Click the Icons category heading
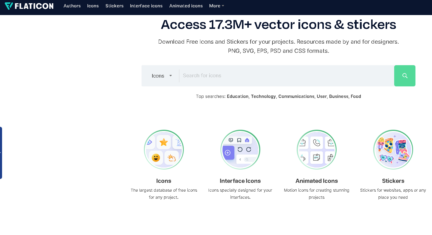This screenshot has width=432, height=235. pyautogui.click(x=164, y=181)
